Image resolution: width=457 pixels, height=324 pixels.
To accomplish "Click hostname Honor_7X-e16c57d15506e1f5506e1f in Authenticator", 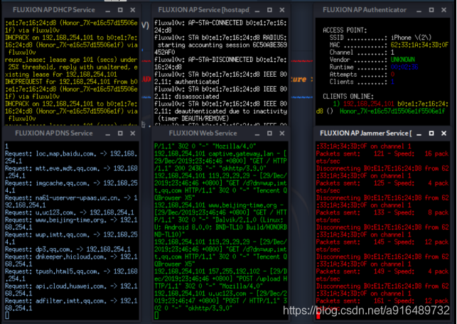I will (392, 112).
